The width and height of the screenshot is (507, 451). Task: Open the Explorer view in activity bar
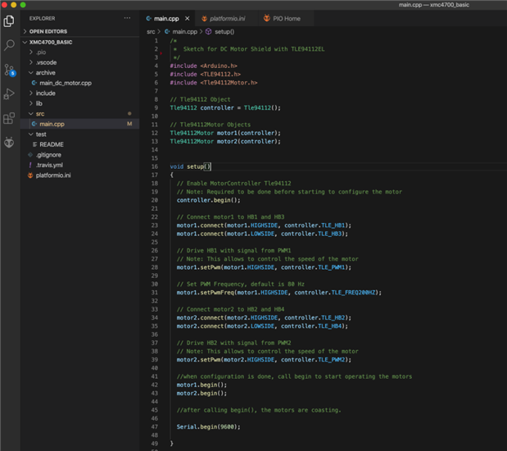coord(9,21)
